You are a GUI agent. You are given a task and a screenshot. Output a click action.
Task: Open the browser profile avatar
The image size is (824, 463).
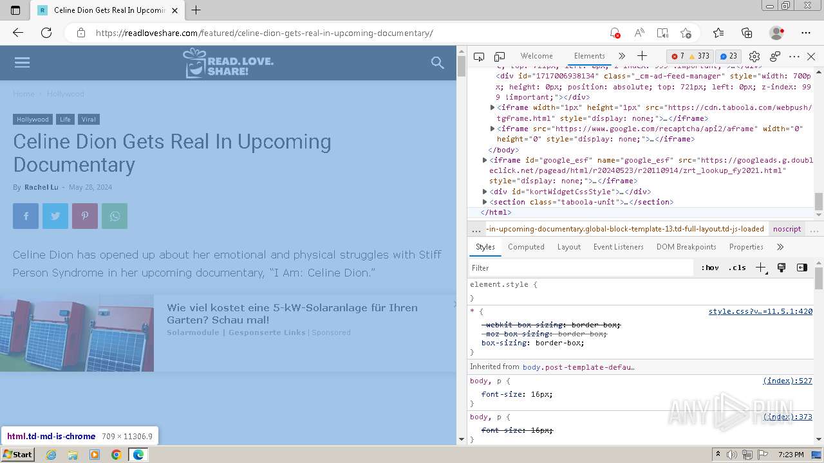[x=776, y=33]
